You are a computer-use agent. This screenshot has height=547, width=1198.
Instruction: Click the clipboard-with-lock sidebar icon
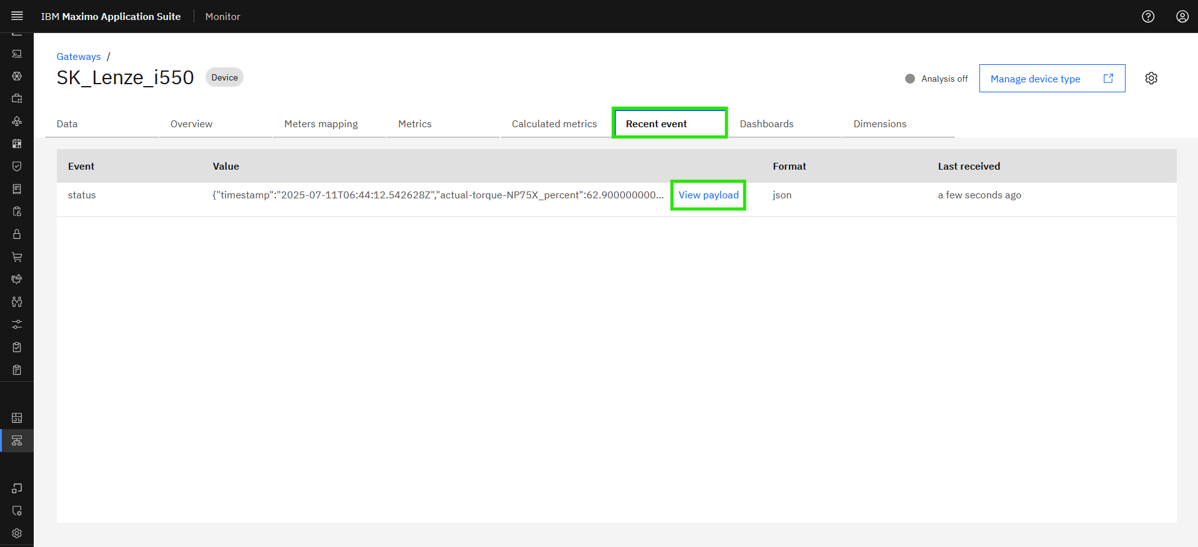(17, 211)
